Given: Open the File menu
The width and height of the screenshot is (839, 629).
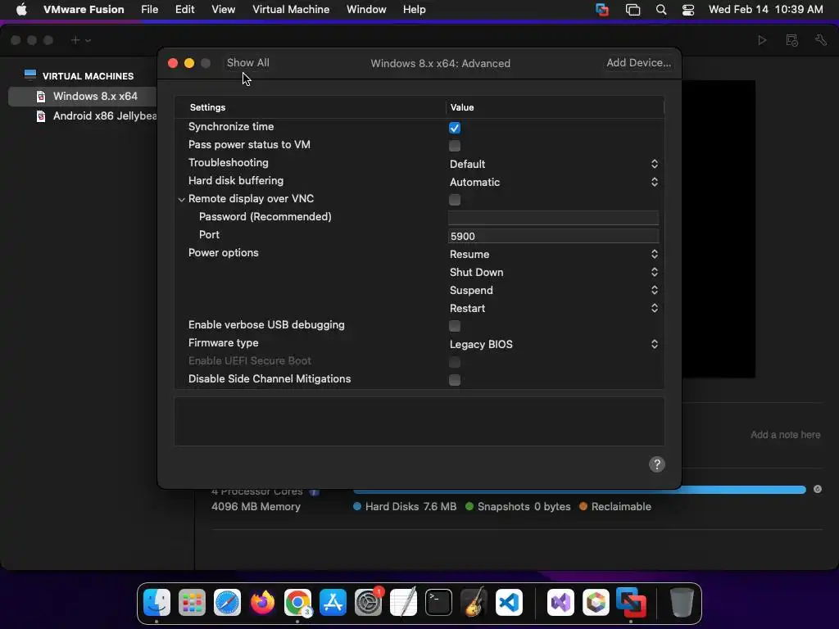Looking at the screenshot, I should (x=149, y=10).
